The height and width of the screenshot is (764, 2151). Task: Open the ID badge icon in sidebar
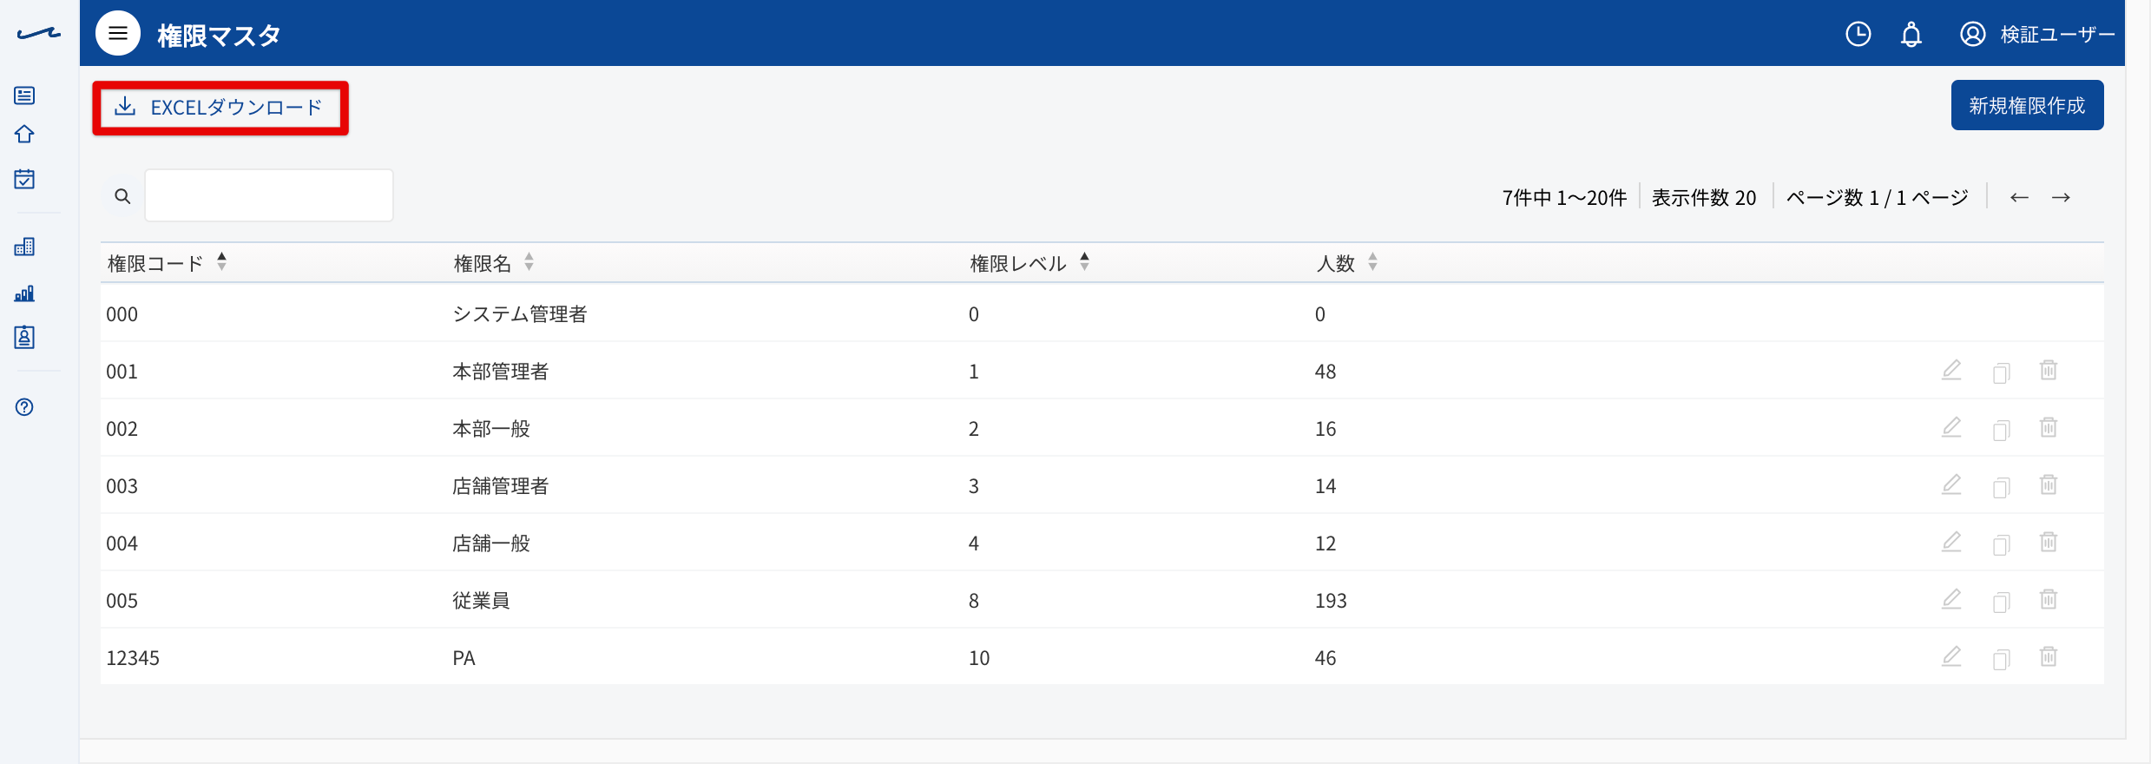(24, 338)
